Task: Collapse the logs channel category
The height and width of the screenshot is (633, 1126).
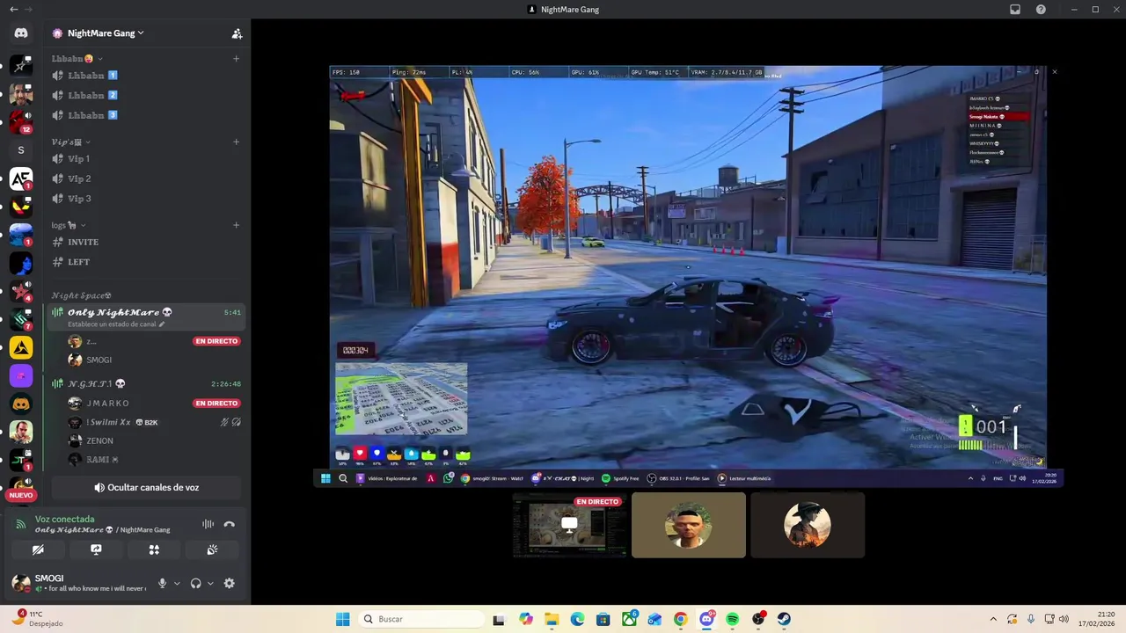Action: 69,225
